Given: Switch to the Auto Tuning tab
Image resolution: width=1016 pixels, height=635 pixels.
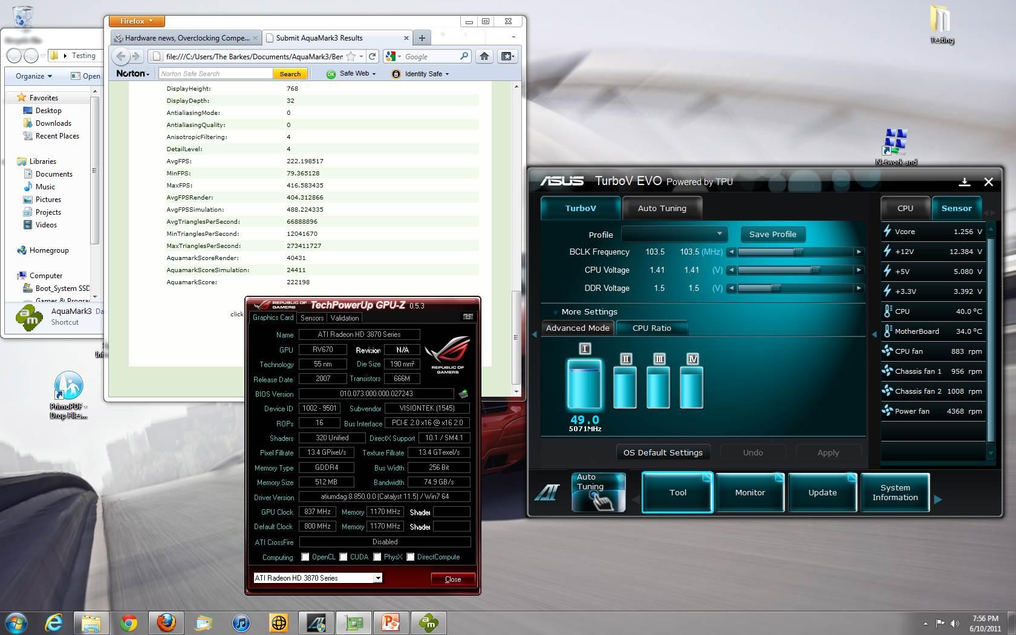Looking at the screenshot, I should click(662, 208).
